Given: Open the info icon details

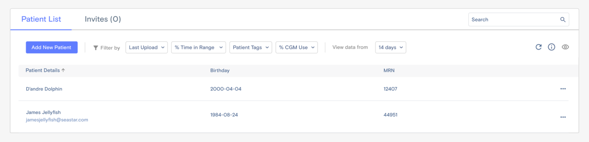Looking at the screenshot, I should (x=551, y=47).
